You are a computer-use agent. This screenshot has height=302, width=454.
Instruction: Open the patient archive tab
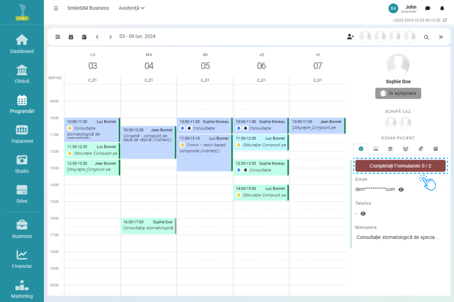point(435,149)
